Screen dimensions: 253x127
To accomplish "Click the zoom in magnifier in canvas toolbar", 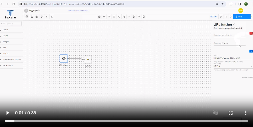I will coord(109,17).
